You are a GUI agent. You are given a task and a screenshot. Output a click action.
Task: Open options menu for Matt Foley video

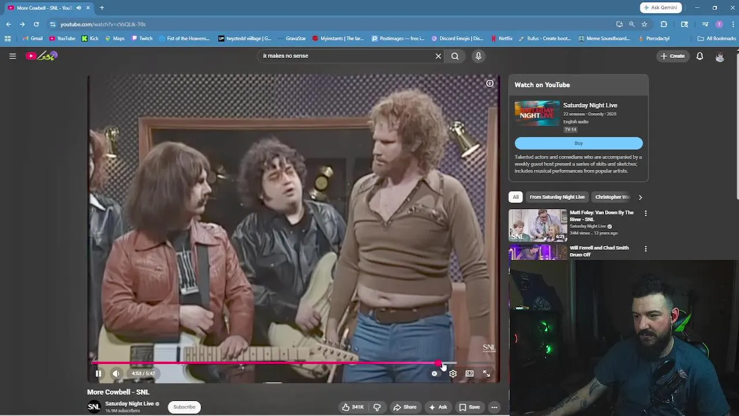click(645, 213)
